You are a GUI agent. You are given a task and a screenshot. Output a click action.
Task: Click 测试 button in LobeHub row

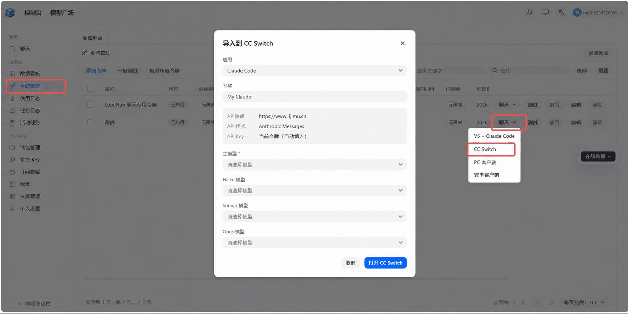(533, 105)
